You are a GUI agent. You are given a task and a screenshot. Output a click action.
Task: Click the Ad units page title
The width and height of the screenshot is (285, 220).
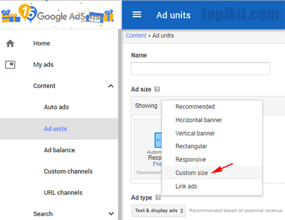tap(173, 15)
